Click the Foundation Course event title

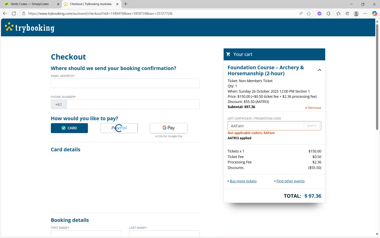(x=266, y=70)
